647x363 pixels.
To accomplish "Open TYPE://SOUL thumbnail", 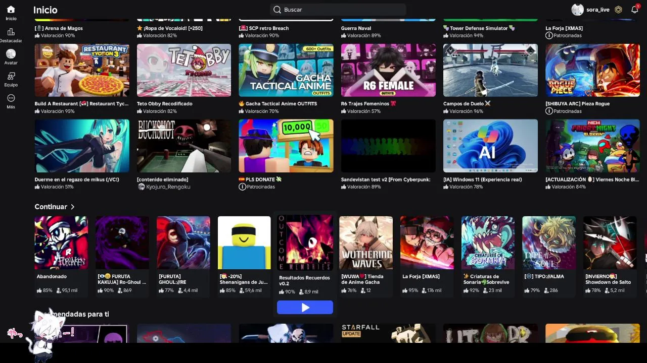I will coord(549,243).
